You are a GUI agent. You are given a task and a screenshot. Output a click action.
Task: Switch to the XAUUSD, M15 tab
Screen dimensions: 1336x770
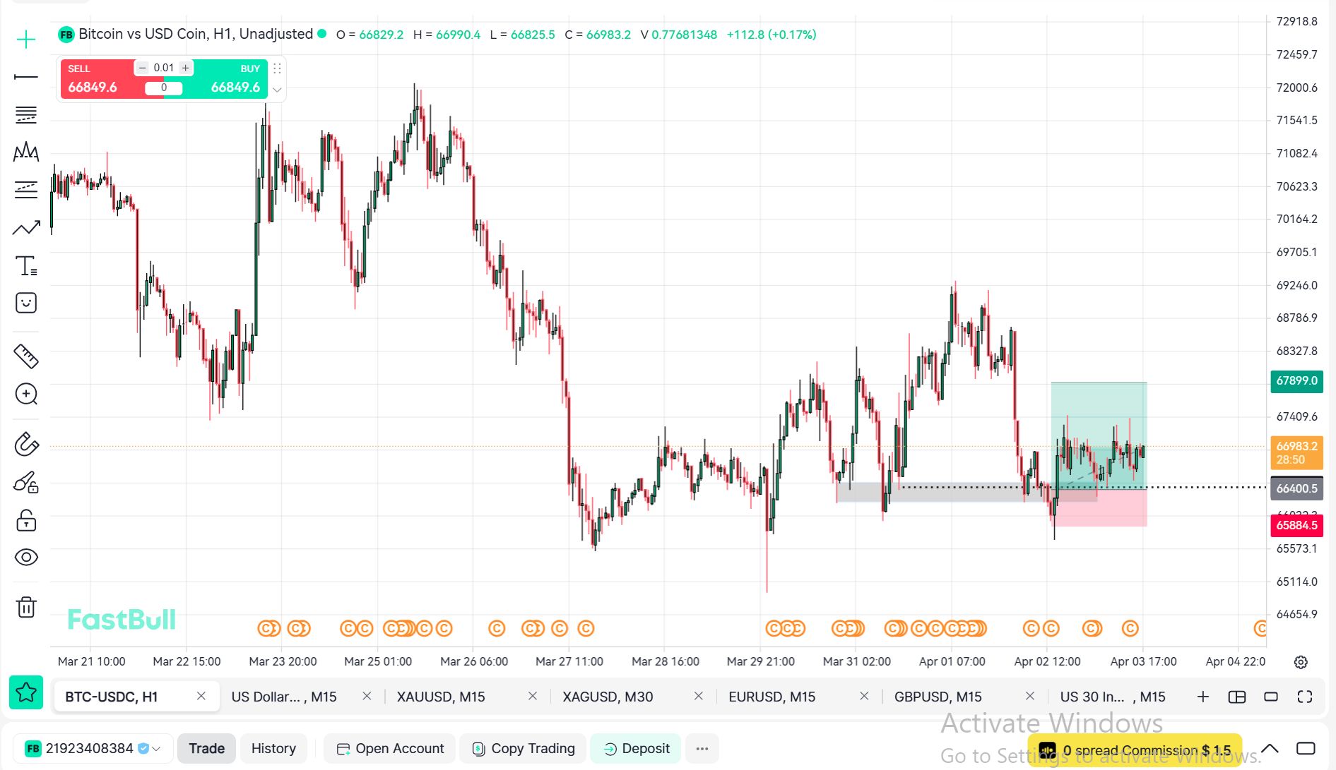click(x=441, y=697)
